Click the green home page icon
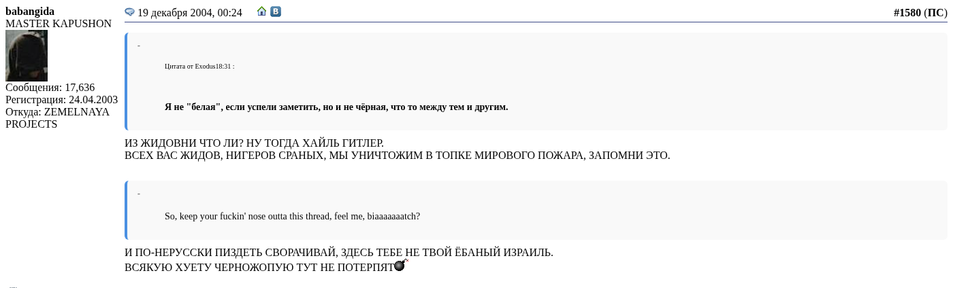Screen dimensions: 953x288 (262, 12)
